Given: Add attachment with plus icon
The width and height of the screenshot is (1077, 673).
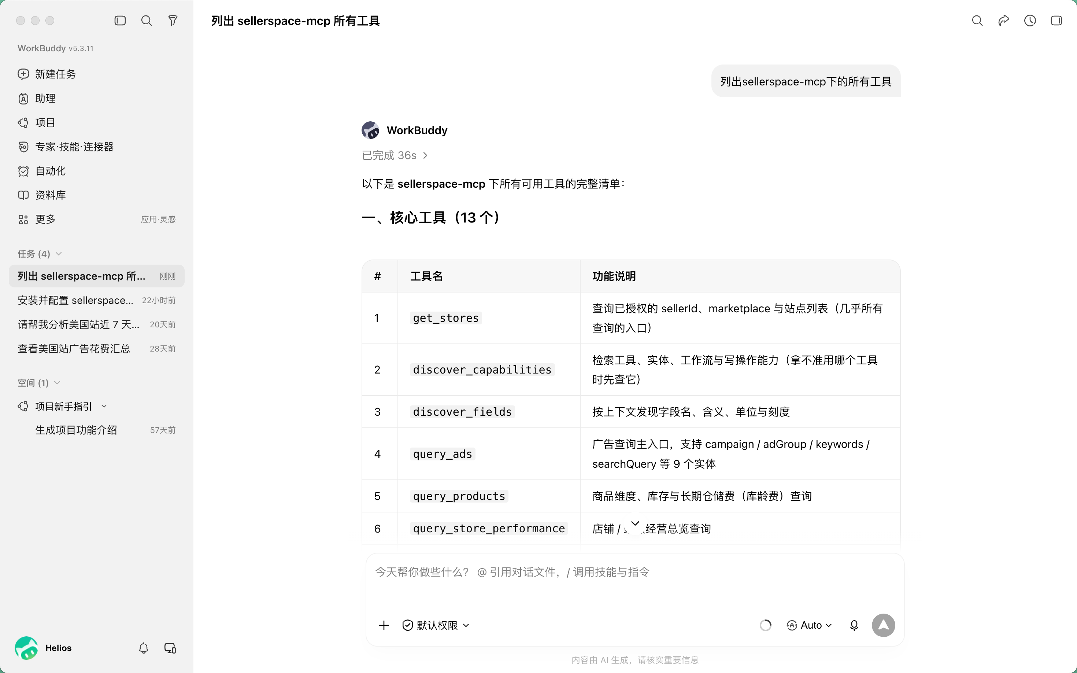Looking at the screenshot, I should click(384, 625).
